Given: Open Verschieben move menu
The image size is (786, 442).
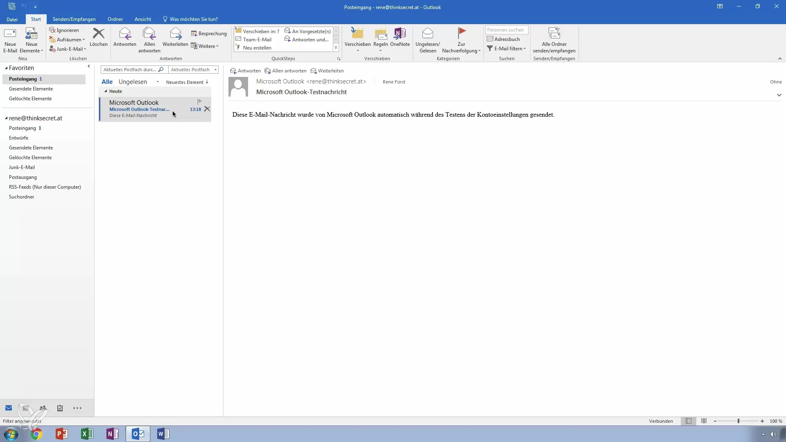Looking at the screenshot, I should point(357,41).
